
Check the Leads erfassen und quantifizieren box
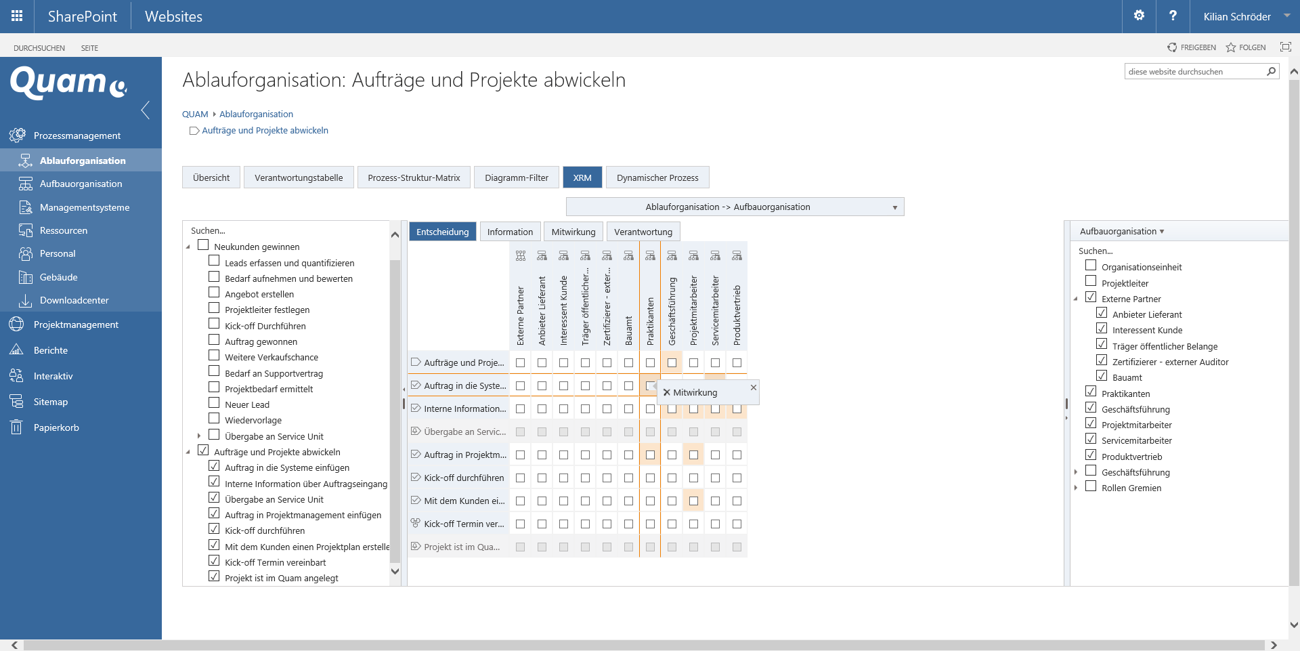(x=214, y=261)
